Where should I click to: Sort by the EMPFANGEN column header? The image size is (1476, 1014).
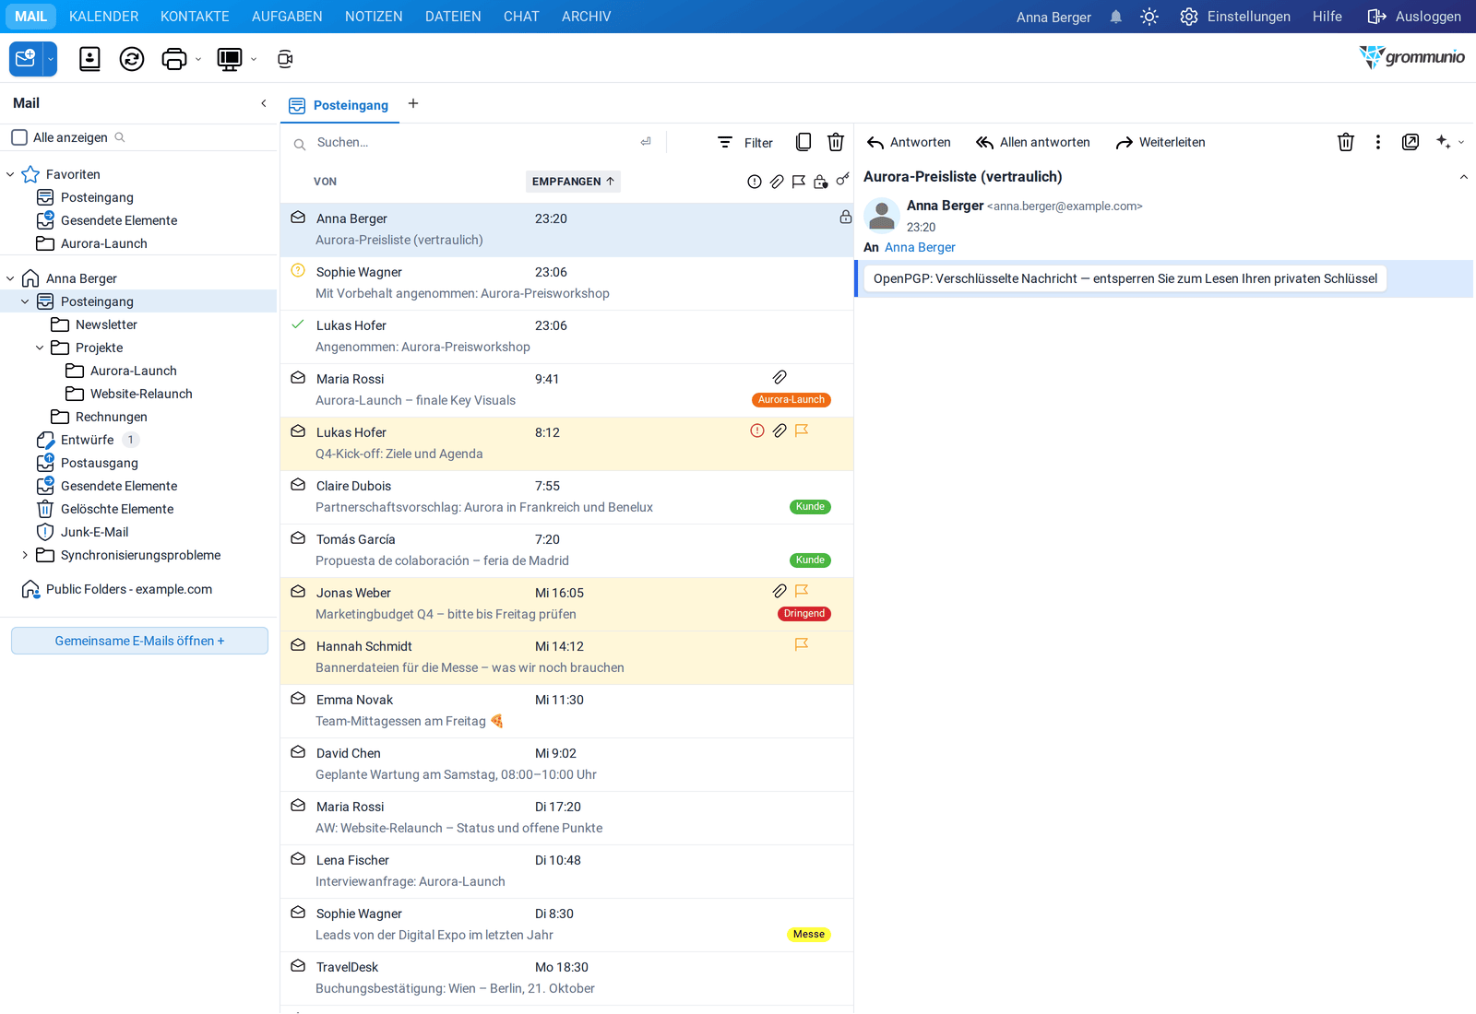[573, 182]
